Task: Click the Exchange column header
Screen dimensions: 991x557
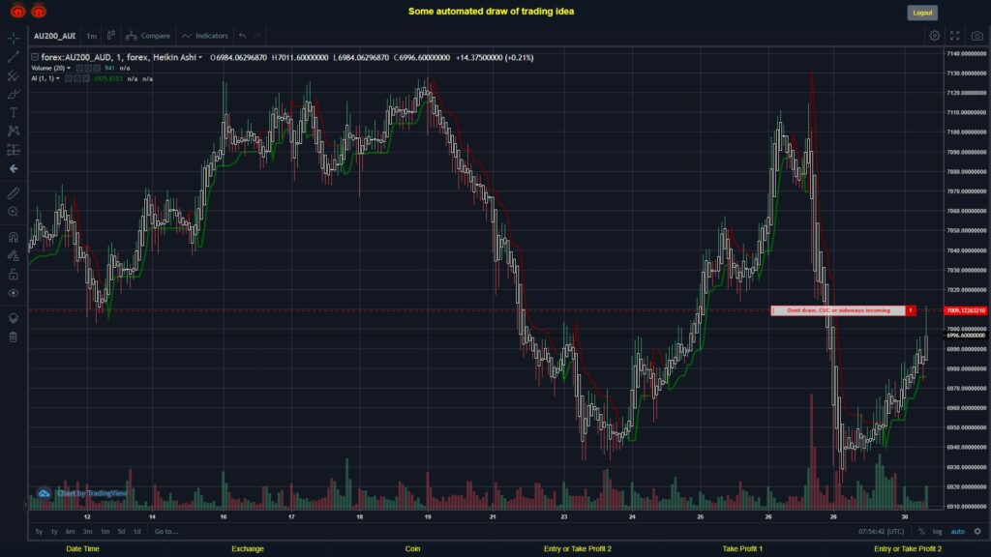Action: [247, 549]
